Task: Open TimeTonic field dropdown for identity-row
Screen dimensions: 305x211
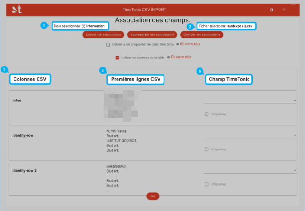Action: (250, 135)
